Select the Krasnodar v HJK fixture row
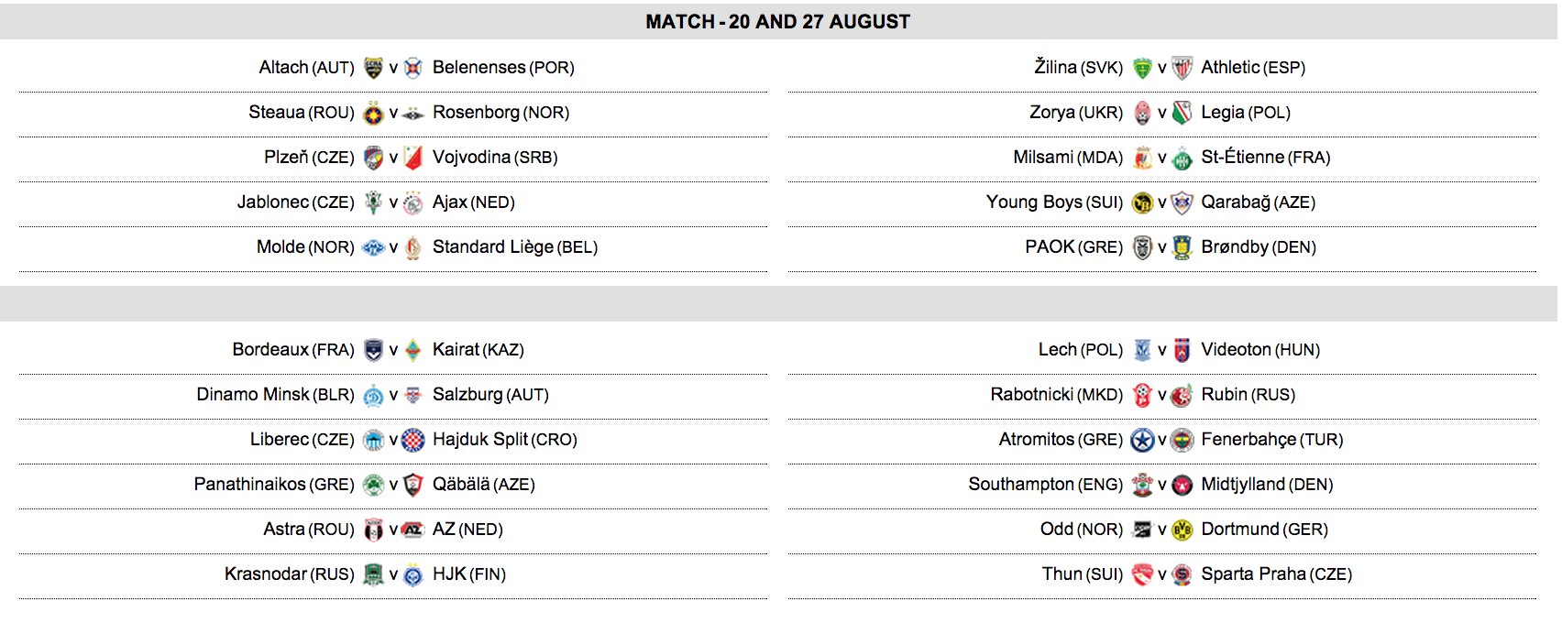Image resolution: width=1562 pixels, height=623 pixels. (392, 574)
